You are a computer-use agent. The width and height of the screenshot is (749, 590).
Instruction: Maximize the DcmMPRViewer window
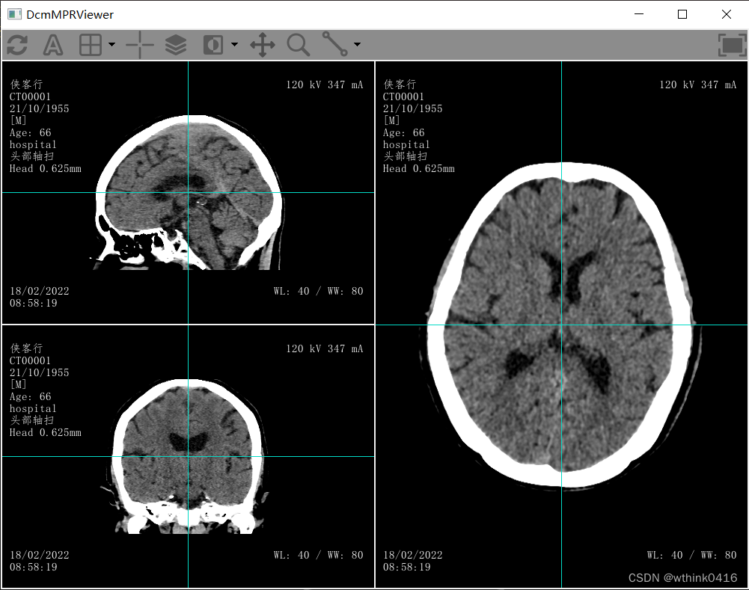click(x=682, y=14)
